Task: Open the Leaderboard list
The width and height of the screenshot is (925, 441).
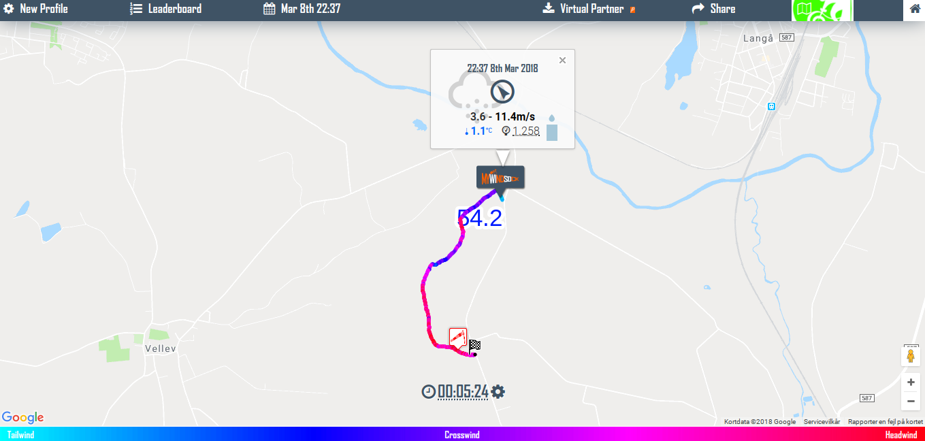Action: point(165,9)
